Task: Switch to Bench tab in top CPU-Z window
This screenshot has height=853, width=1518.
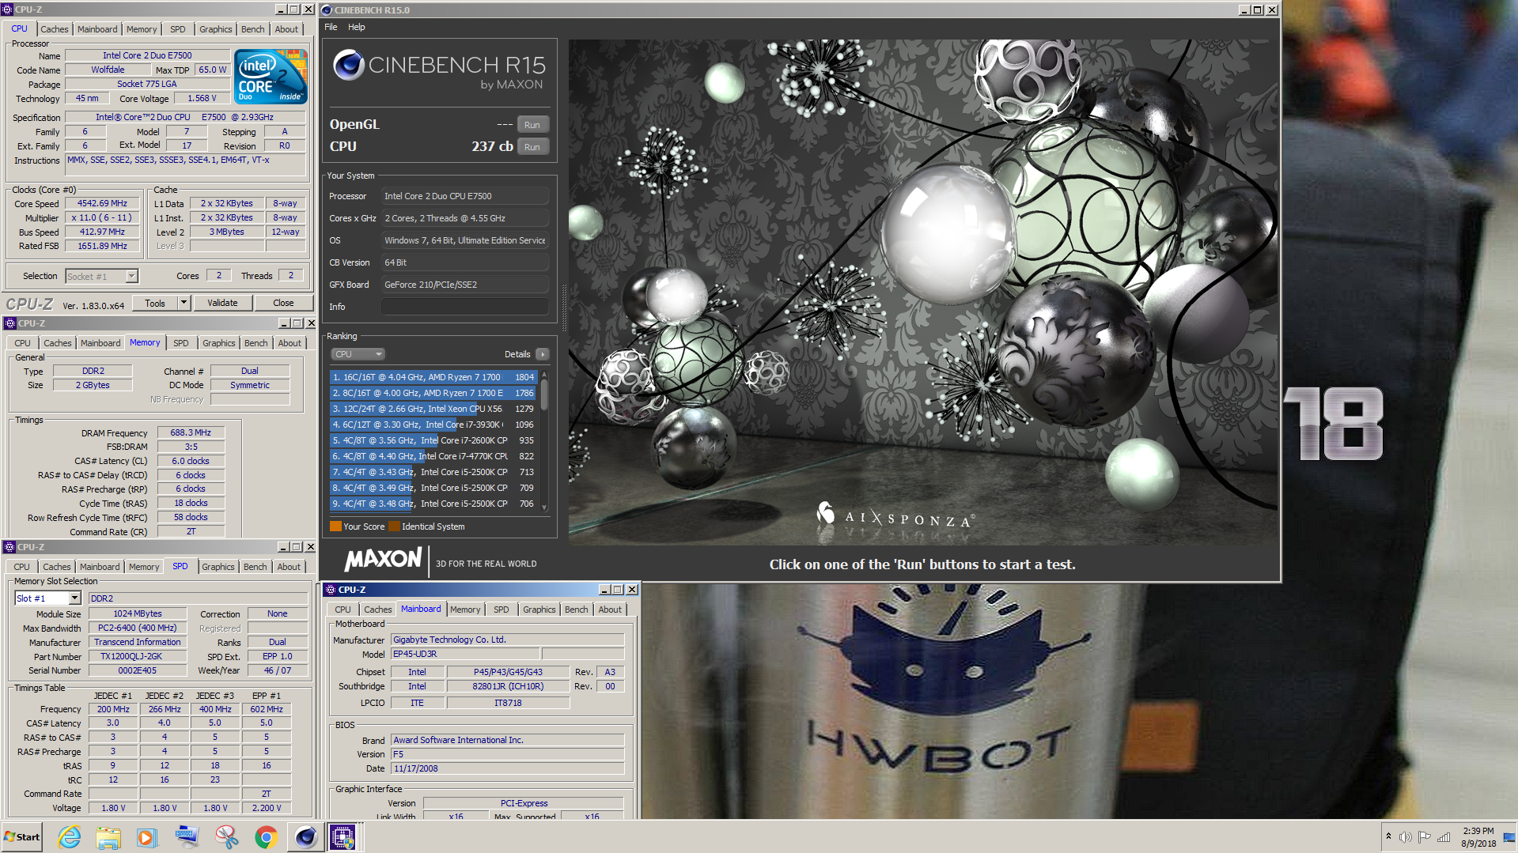Action: [253, 29]
